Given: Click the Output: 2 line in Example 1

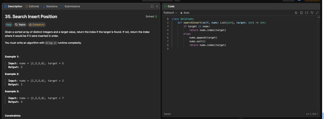Looking at the screenshot, I should (15, 67).
